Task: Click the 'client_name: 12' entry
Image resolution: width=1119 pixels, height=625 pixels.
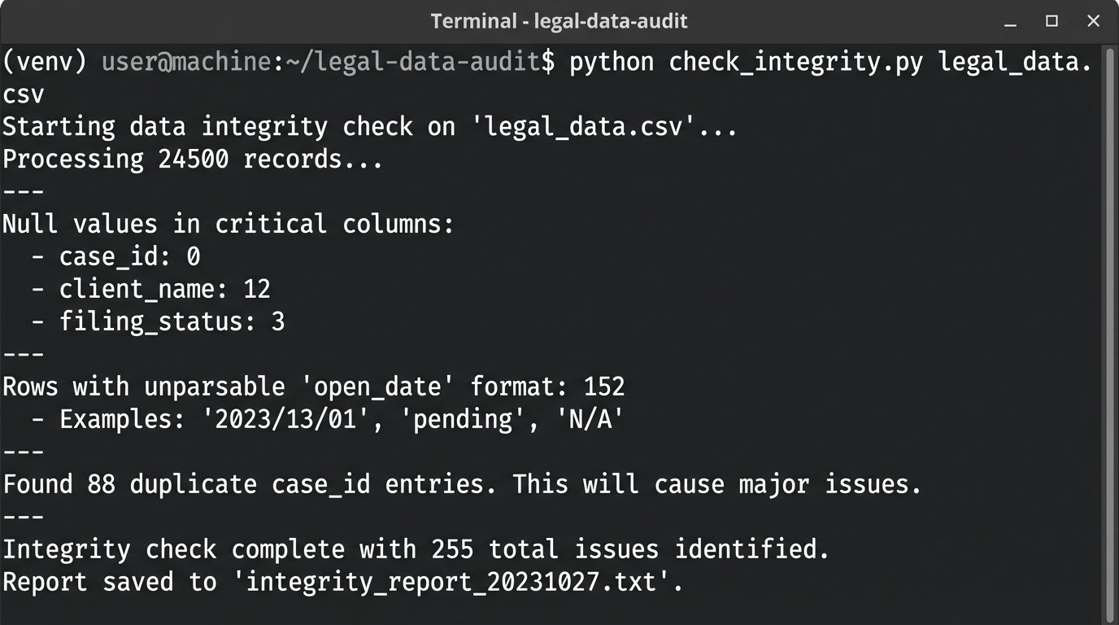Action: point(164,289)
